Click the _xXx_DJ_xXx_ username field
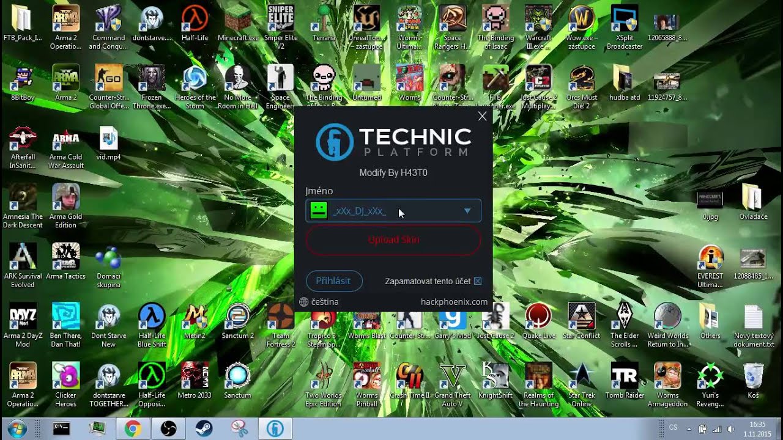This screenshot has height=440, width=783. (393, 211)
